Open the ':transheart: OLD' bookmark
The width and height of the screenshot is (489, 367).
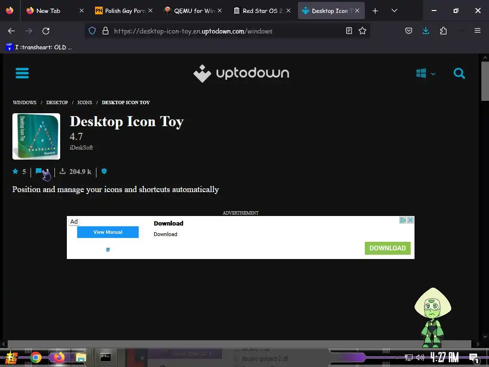pyautogui.click(x=39, y=47)
